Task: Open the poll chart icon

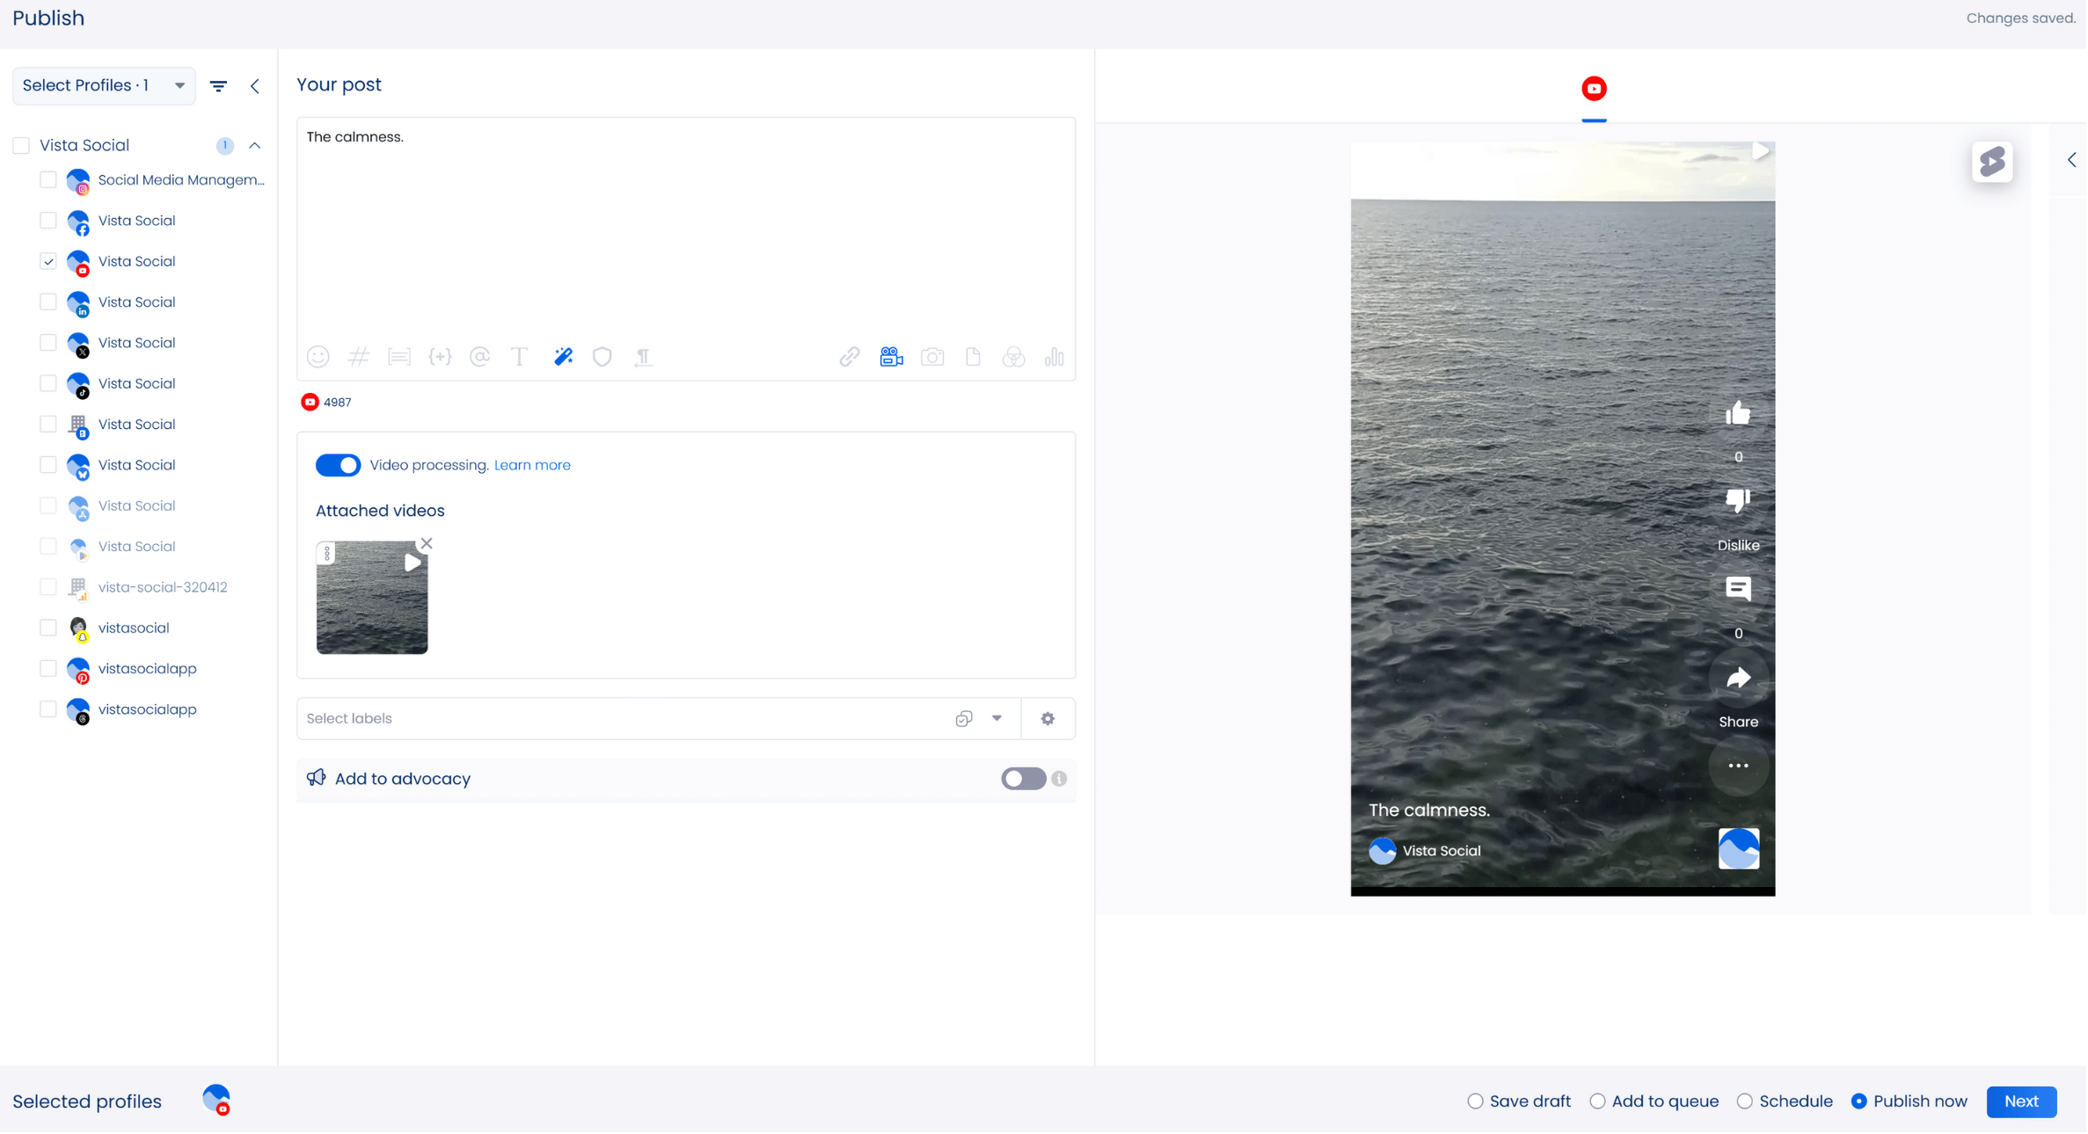Action: pyautogui.click(x=1054, y=357)
